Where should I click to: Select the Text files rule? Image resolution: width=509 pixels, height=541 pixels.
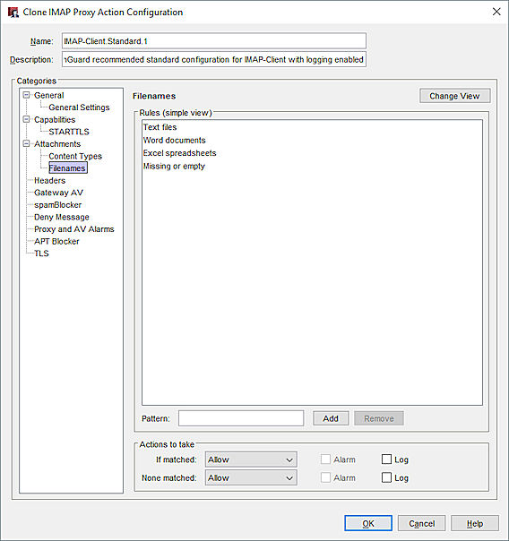[160, 127]
